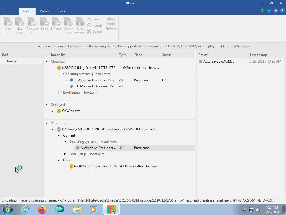Screen dimensions: 286x215
Task: Click the 2/29/2024 4:03:35 AM timestamp
Action: [265, 61]
